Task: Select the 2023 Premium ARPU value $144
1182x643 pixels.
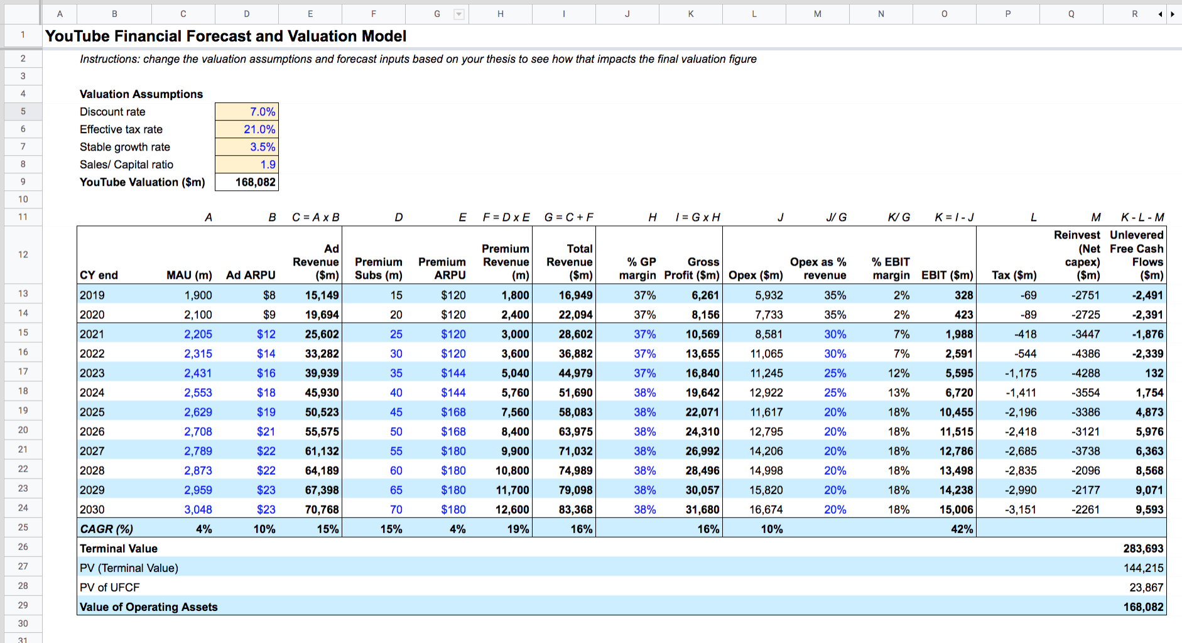Action: [x=437, y=373]
